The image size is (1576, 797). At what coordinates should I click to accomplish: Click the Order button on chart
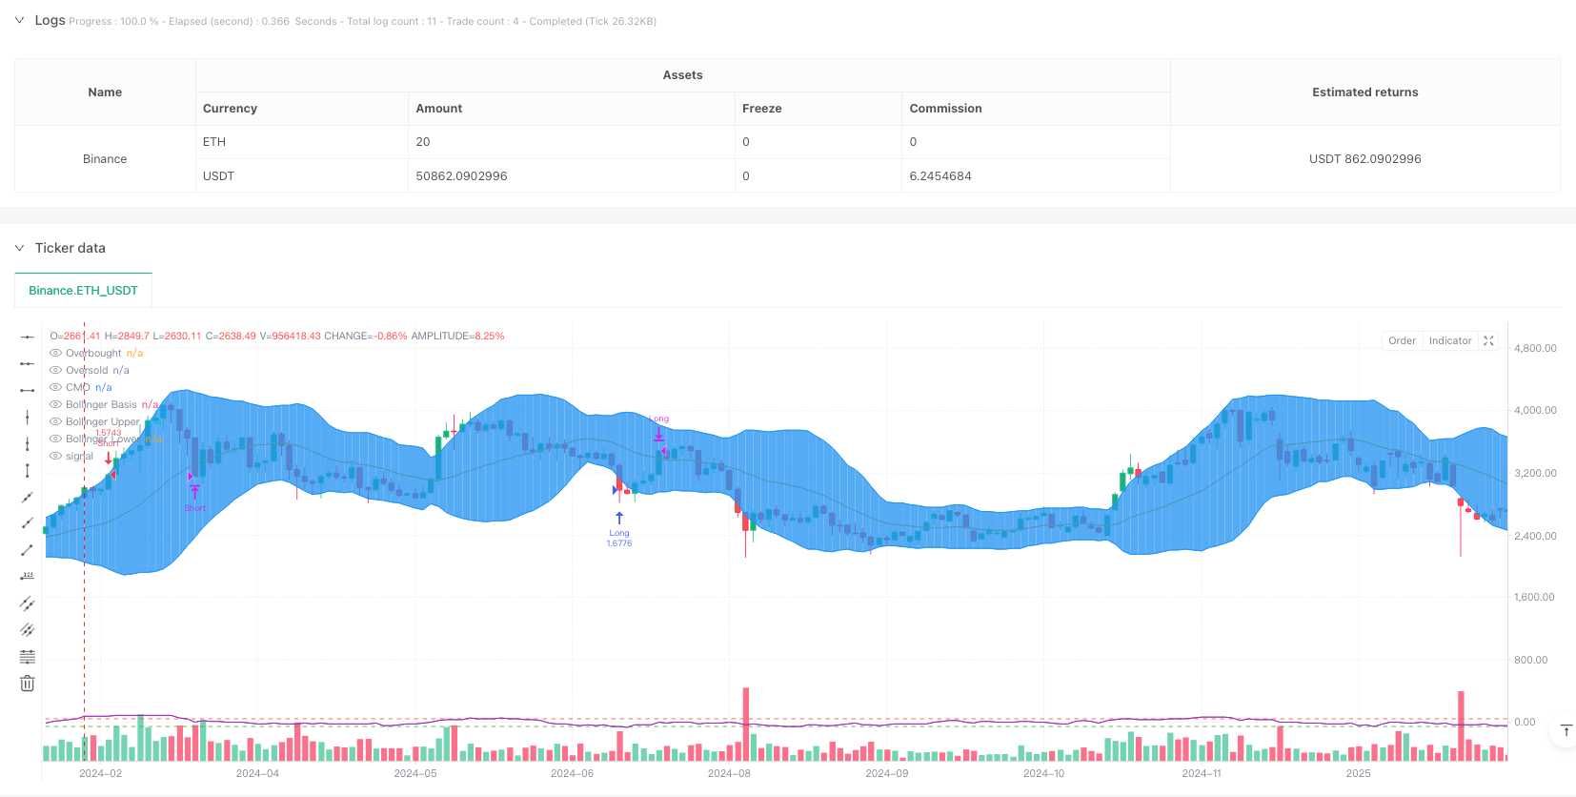[x=1402, y=341]
